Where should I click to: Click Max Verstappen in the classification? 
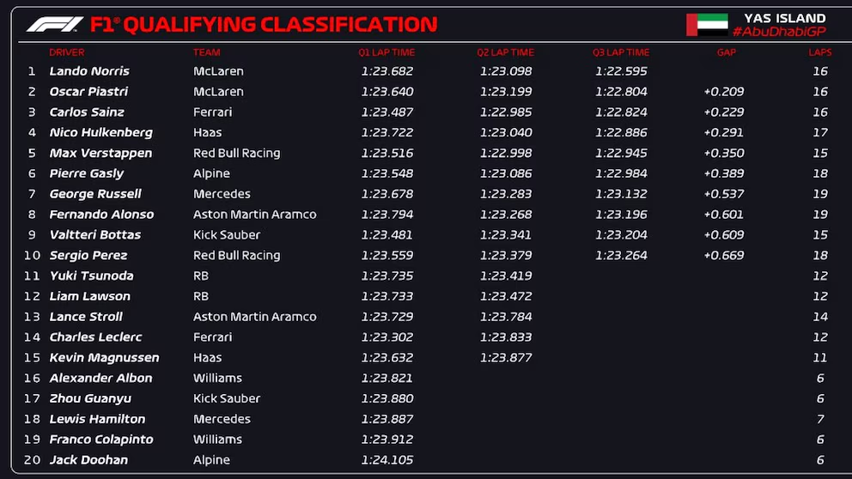[100, 153]
